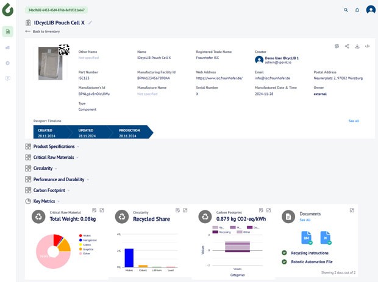Click the info@isc.fraunhofer.de email
Screen dimensions: 378x304
pyautogui.click(x=273, y=78)
